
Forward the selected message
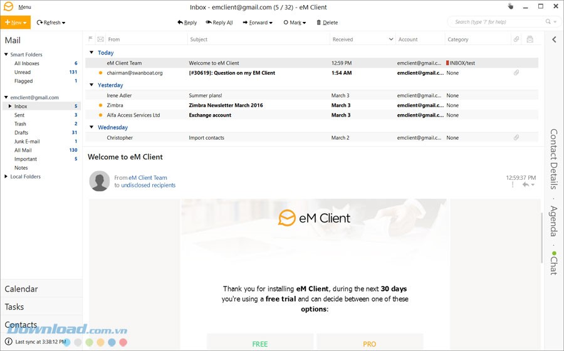[x=255, y=23]
